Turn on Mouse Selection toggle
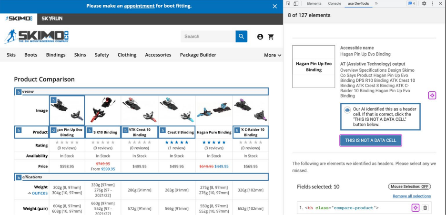The image size is (446, 215). pyautogui.click(x=409, y=186)
